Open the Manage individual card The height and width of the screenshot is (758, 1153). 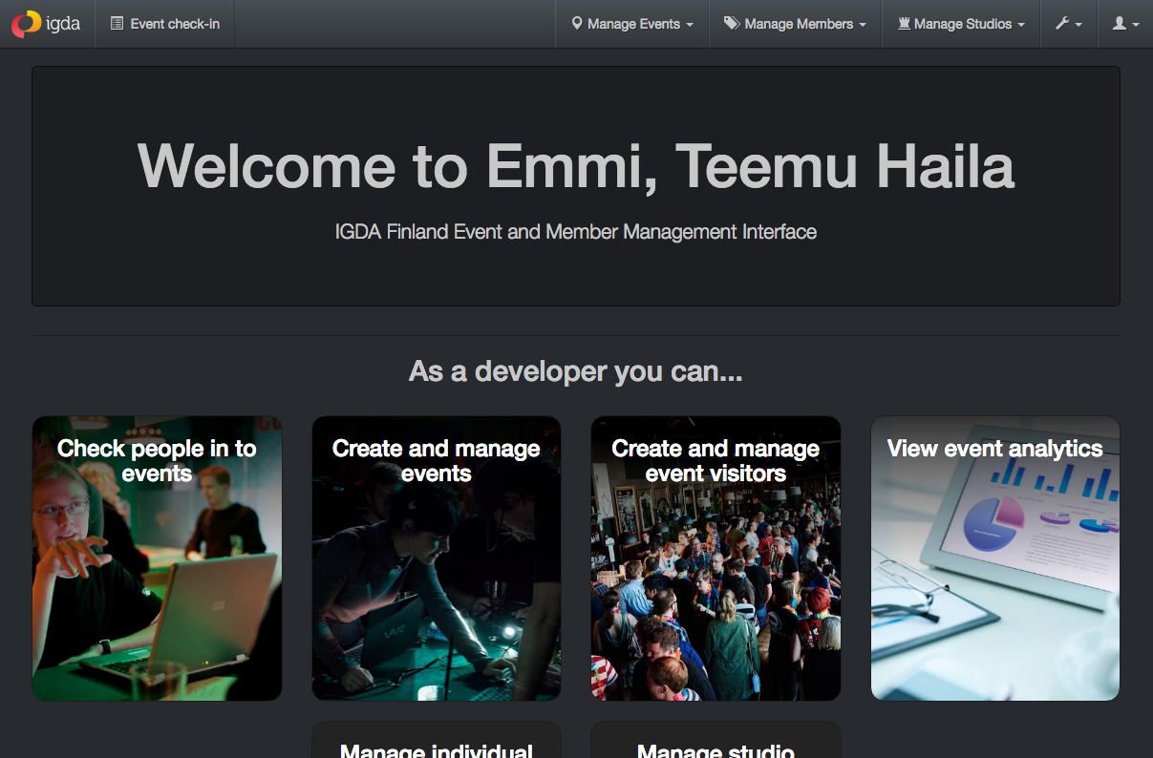[x=437, y=740]
